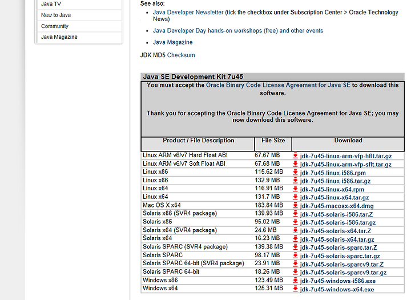This screenshot has height=300, width=411.
Task: Select Linux ARM v6/v7 Soft Float ABI cell
Action: tap(184, 163)
